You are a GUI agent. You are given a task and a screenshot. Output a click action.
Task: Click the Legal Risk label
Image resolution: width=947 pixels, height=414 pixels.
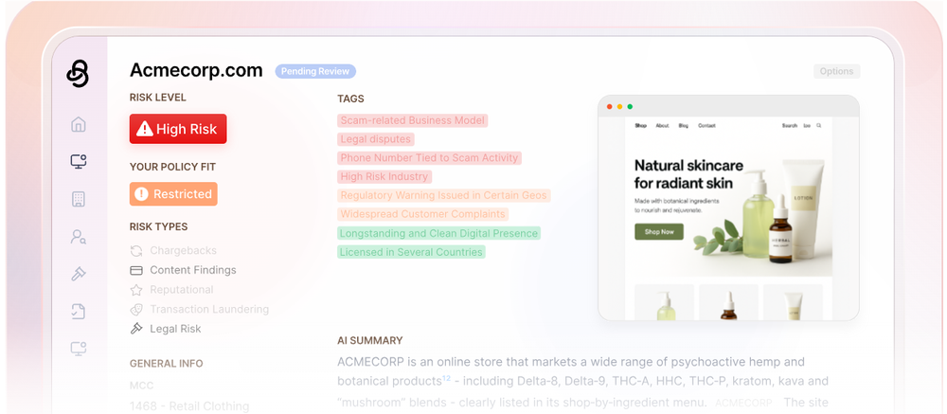176,329
